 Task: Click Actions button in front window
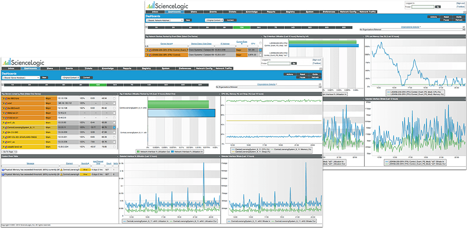tap(289, 74)
